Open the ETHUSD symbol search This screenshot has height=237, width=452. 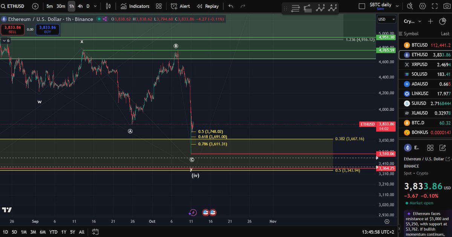click(13, 6)
